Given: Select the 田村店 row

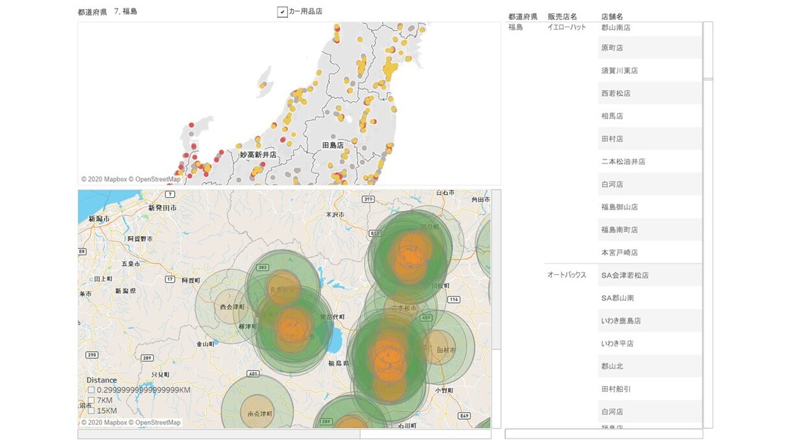Looking at the screenshot, I should [650, 138].
